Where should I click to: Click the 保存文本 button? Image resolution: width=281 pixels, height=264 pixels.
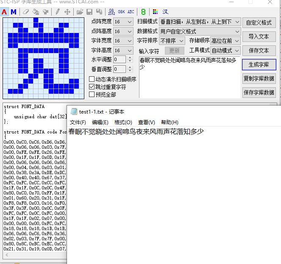[x=259, y=50]
